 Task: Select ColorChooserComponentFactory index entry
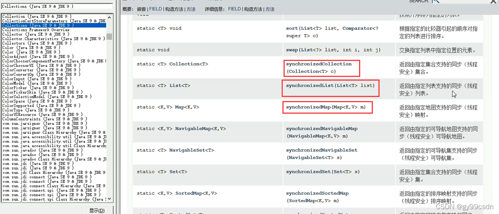point(54,61)
